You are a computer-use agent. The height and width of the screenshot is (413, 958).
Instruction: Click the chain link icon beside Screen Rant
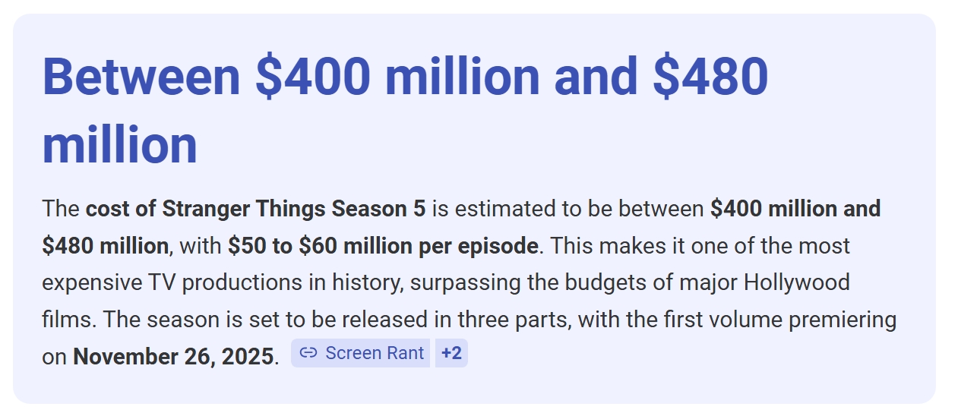(x=308, y=353)
